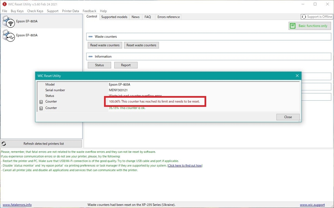Toggle the Basic functions only button
Screen dimensions: 334x208
tap(310, 26)
